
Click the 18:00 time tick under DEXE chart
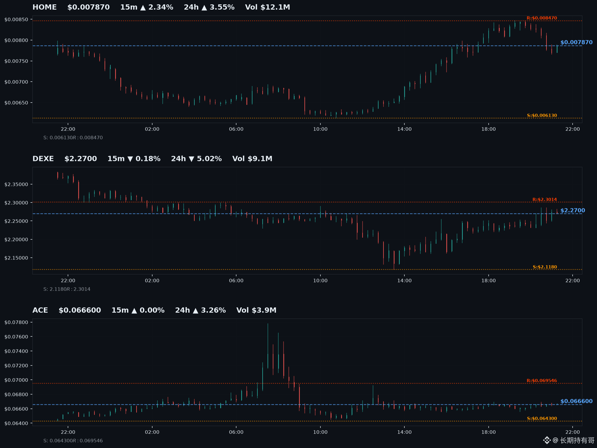pyautogui.click(x=489, y=281)
